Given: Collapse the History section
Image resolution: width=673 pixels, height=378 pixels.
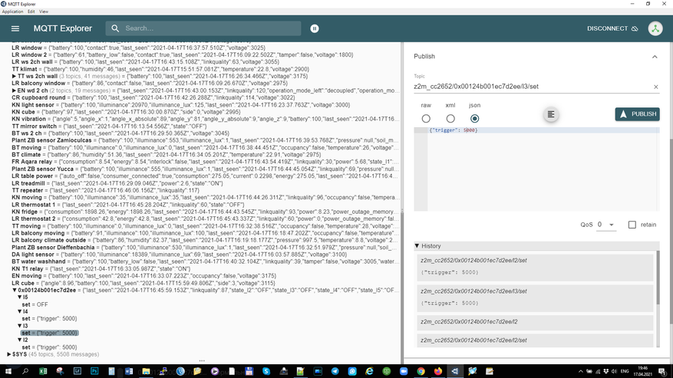Looking at the screenshot, I should 417,246.
